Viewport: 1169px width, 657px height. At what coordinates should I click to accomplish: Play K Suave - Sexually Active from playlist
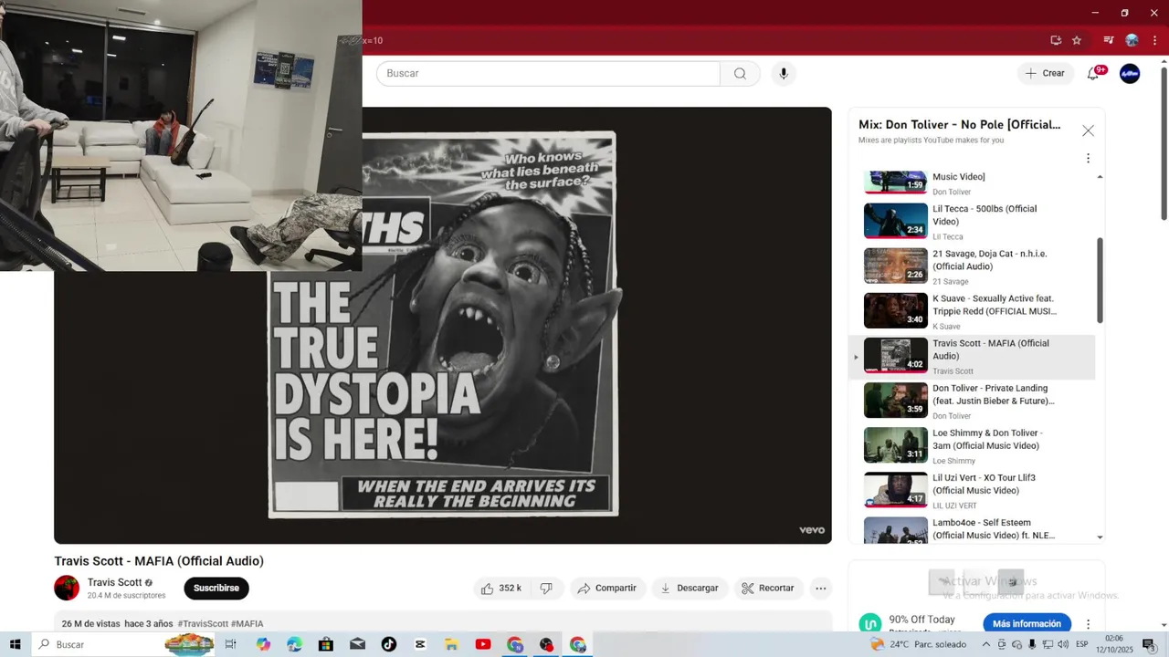click(974, 311)
